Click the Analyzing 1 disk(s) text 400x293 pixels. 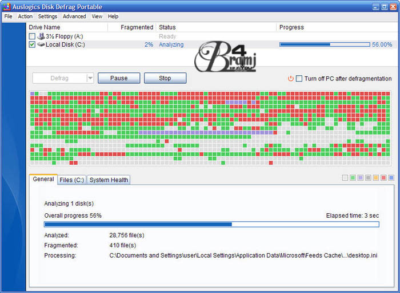point(69,204)
